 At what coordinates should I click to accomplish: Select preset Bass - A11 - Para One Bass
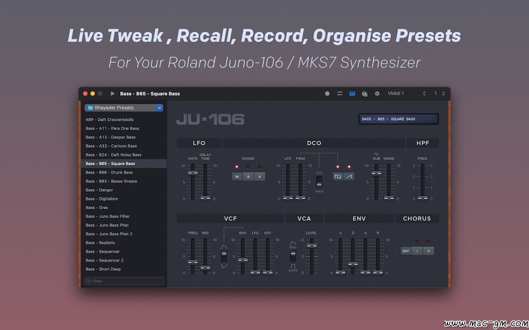pyautogui.click(x=124, y=128)
